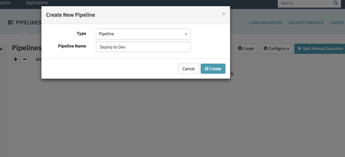Image resolution: width=345 pixels, height=157 pixels.
Task: Go to the Config tab
Action: (x=337, y=23)
